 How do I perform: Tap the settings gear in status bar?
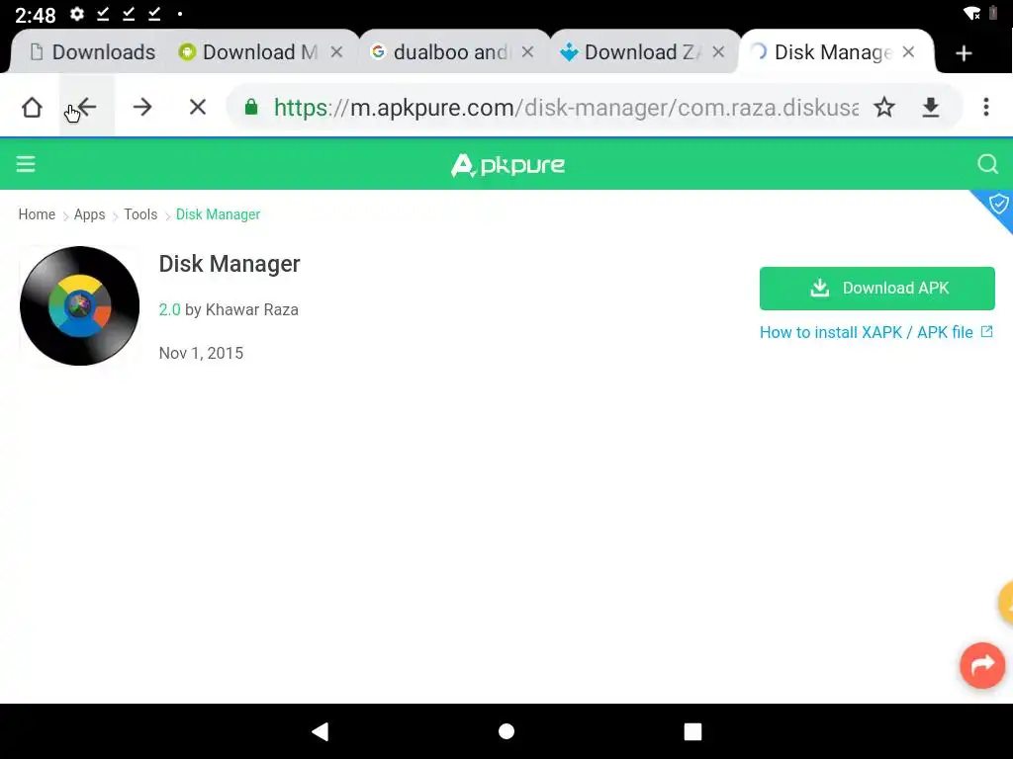pyautogui.click(x=77, y=14)
